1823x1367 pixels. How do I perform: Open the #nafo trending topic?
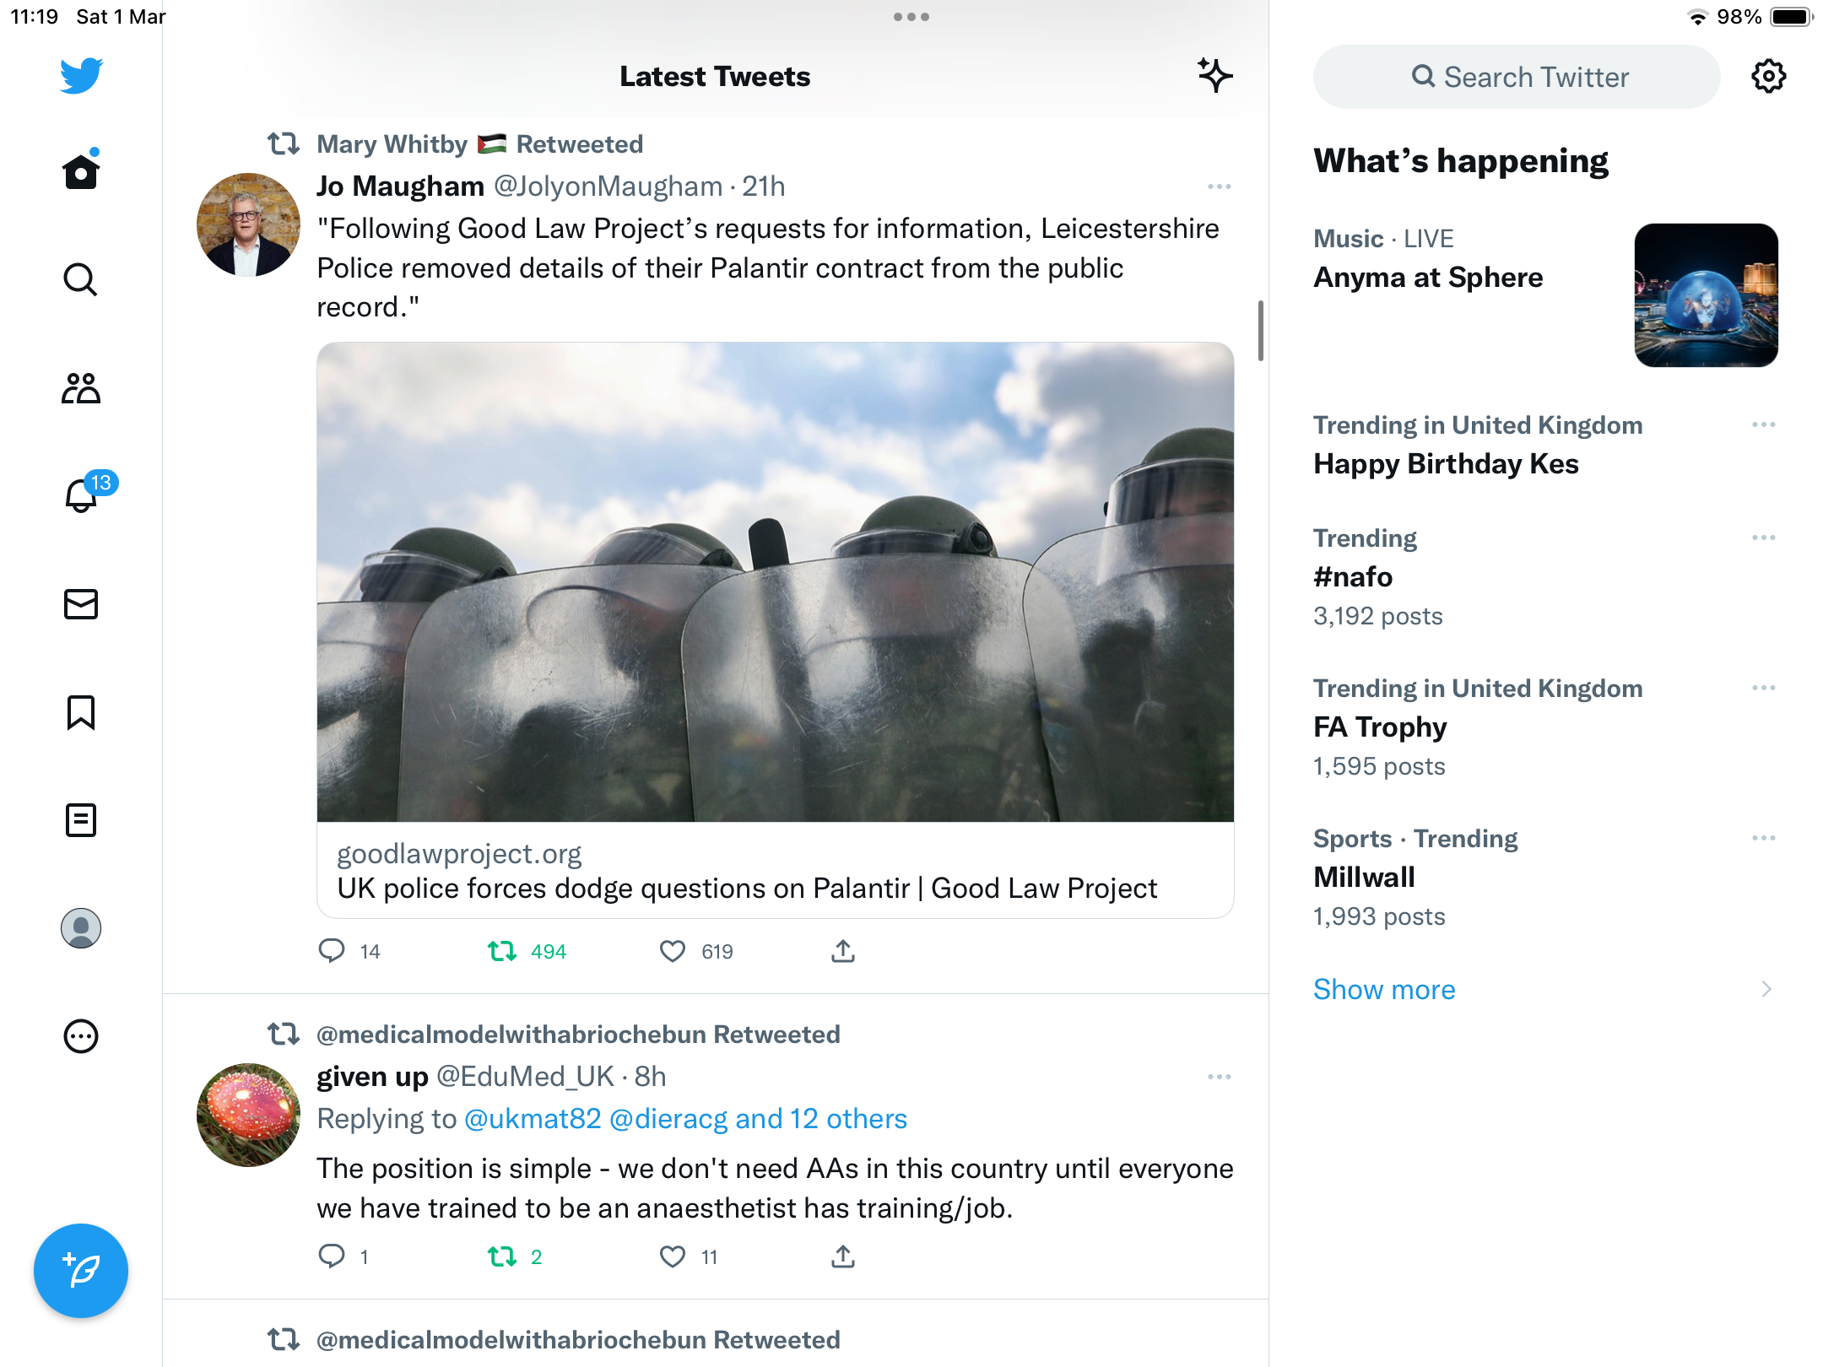pos(1353,577)
